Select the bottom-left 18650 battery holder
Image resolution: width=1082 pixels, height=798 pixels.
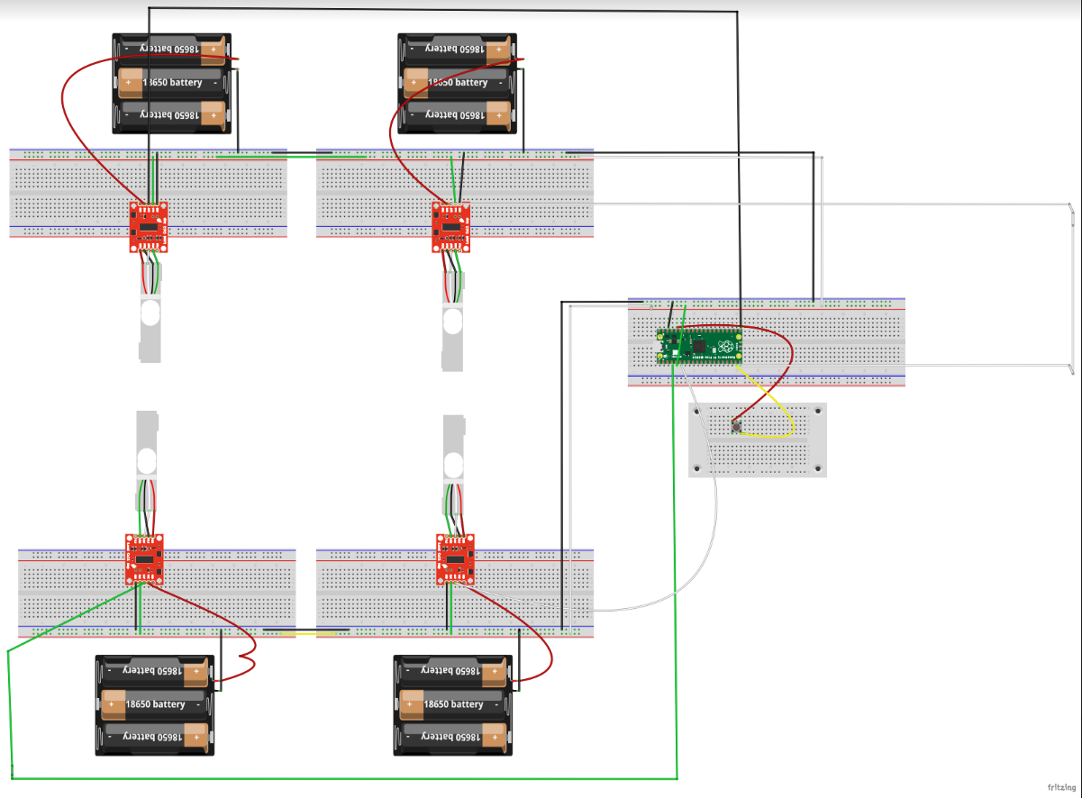(x=155, y=705)
